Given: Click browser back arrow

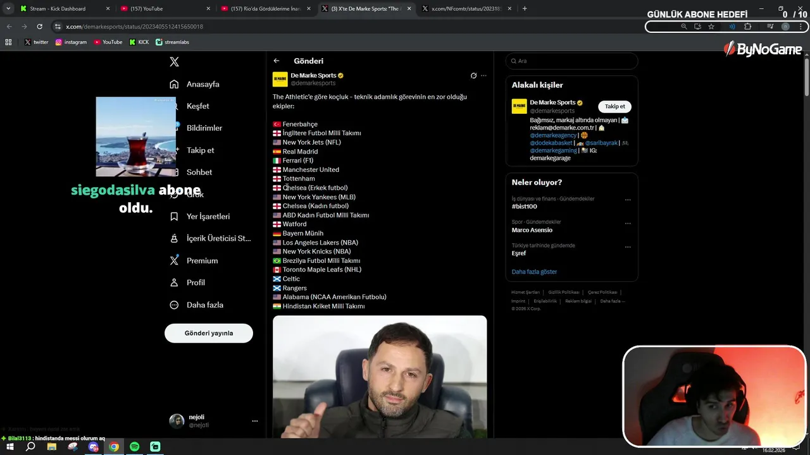Looking at the screenshot, I should [x=9, y=27].
